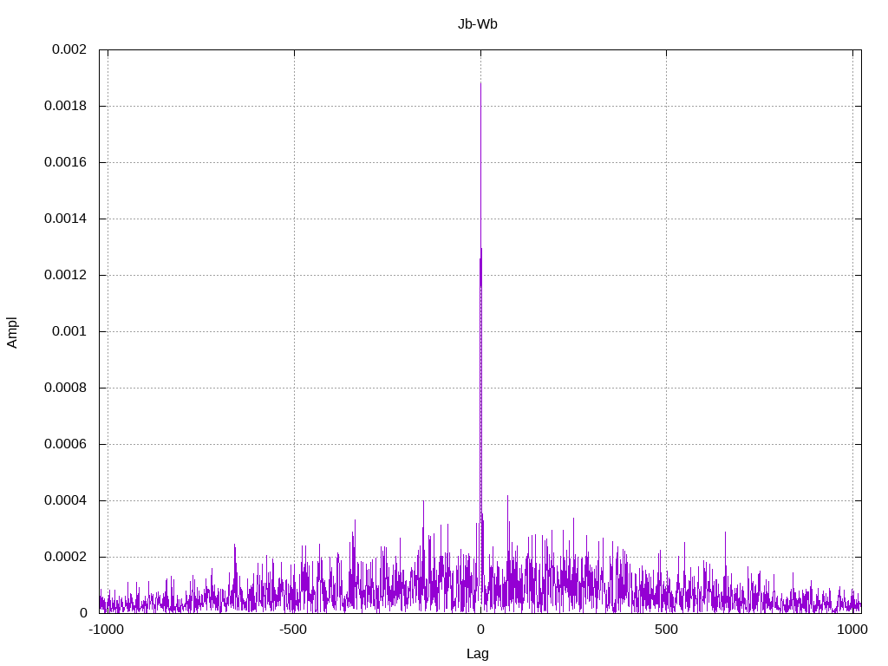Viewport: 888px width, 666px height.
Task: Click the 0.0016 y-axis tick label
Action: [66, 162]
